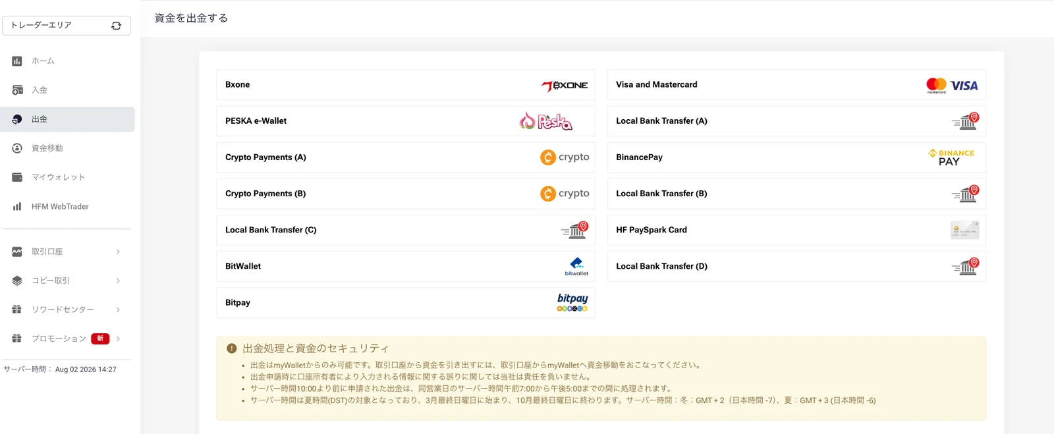This screenshot has height=434, width=1054.
Task: Expand the プロモーション submenu chevron
Action: click(x=119, y=339)
